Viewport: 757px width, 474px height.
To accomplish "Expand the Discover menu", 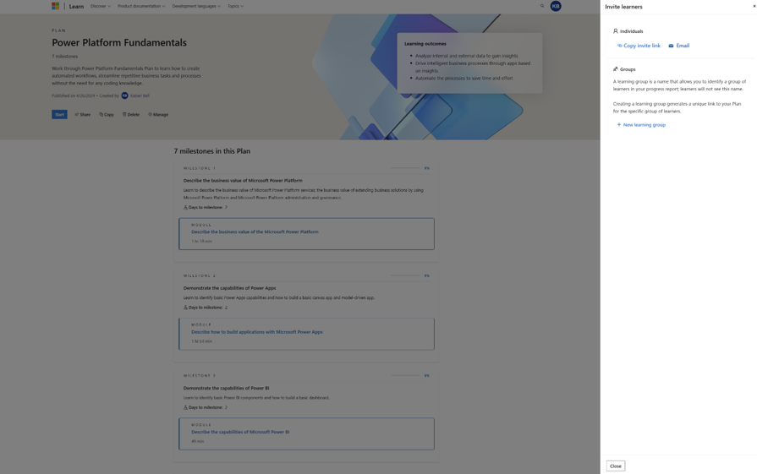I will 101,6.
